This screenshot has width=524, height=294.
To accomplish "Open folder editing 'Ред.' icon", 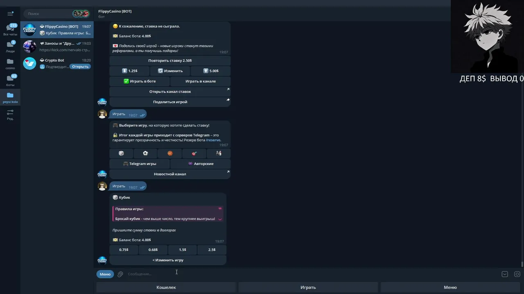I will [10, 115].
